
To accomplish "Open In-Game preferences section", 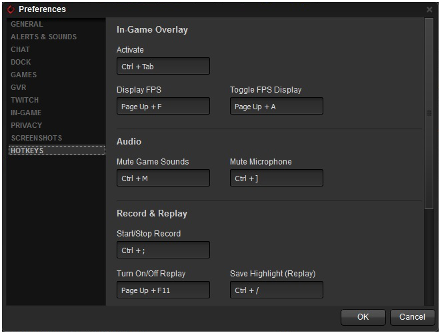I will point(26,113).
